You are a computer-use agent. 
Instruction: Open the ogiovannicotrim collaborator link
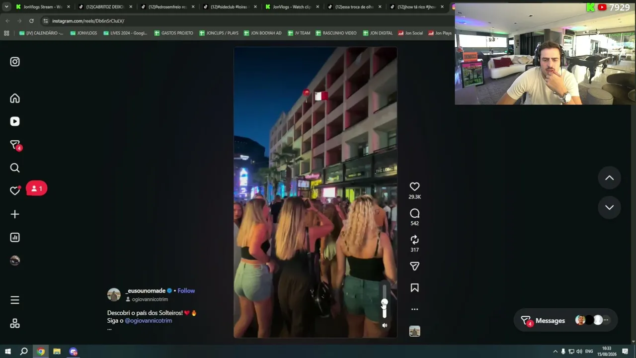coord(150,299)
